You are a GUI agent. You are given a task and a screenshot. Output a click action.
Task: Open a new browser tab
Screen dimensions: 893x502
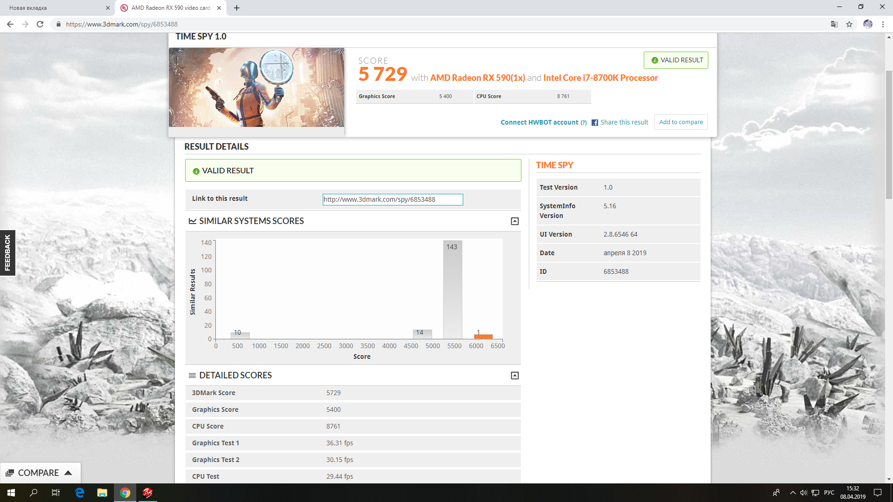[237, 8]
